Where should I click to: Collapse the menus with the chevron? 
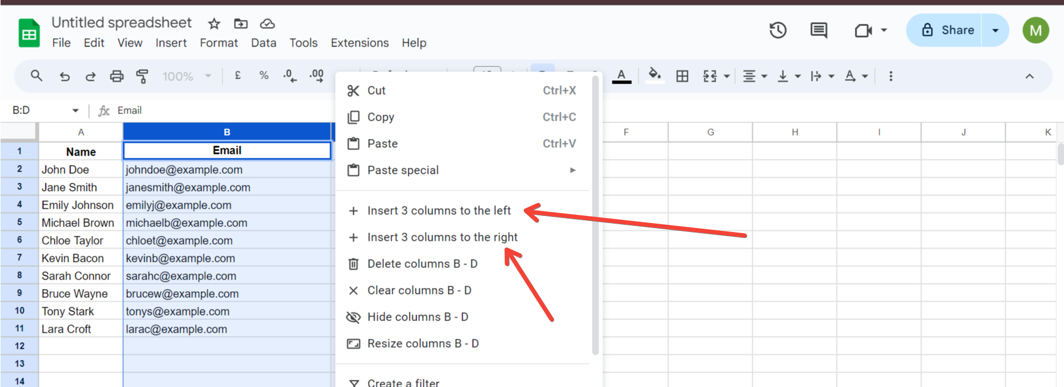1029,76
